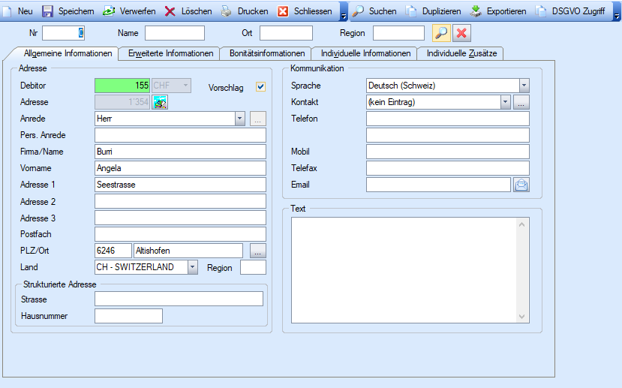Click the ellipsis button next to PLZ/Ort
Screen dimensions: 622x388
(257, 251)
